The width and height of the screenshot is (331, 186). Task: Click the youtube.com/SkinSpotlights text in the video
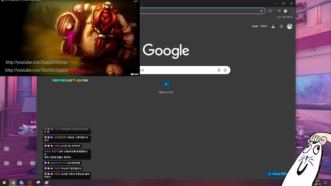(36, 70)
